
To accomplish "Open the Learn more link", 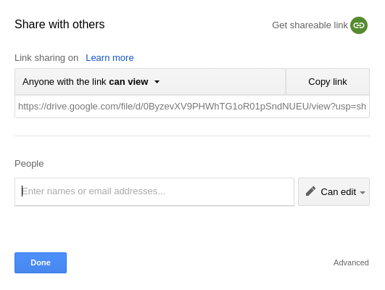I will pyautogui.click(x=109, y=58).
